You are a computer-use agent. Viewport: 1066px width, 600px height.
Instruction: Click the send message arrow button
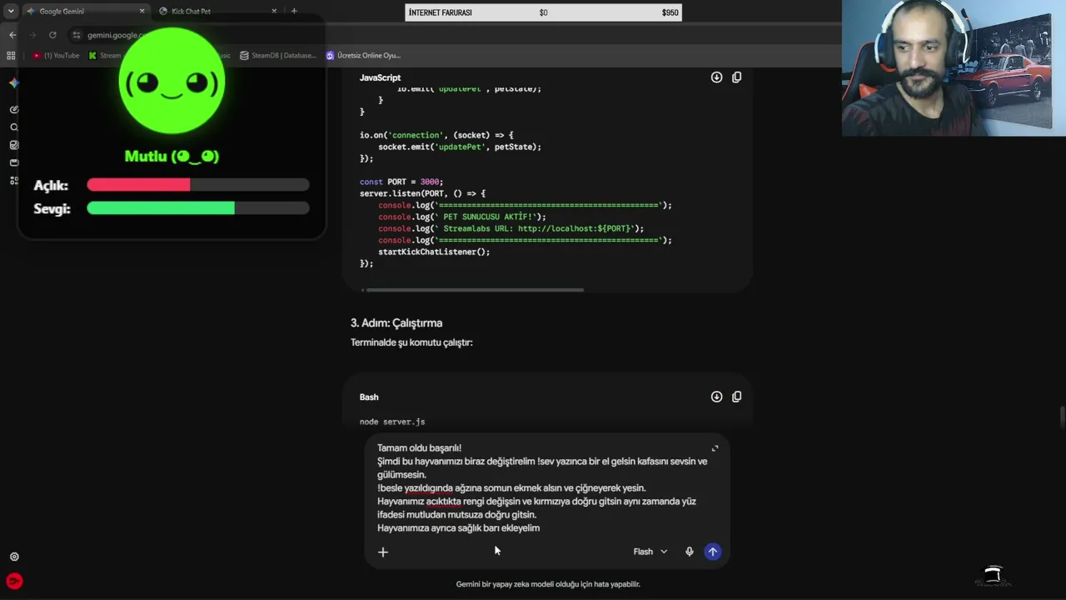click(x=712, y=552)
